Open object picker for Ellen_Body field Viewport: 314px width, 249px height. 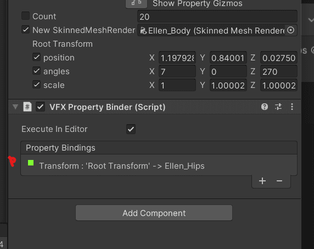(290, 30)
